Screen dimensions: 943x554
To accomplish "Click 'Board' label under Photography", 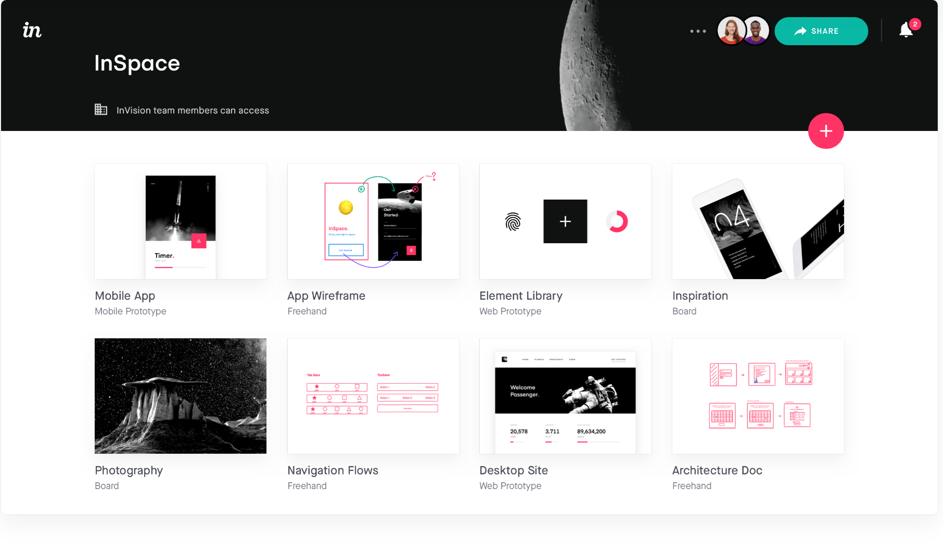I will coord(107,486).
